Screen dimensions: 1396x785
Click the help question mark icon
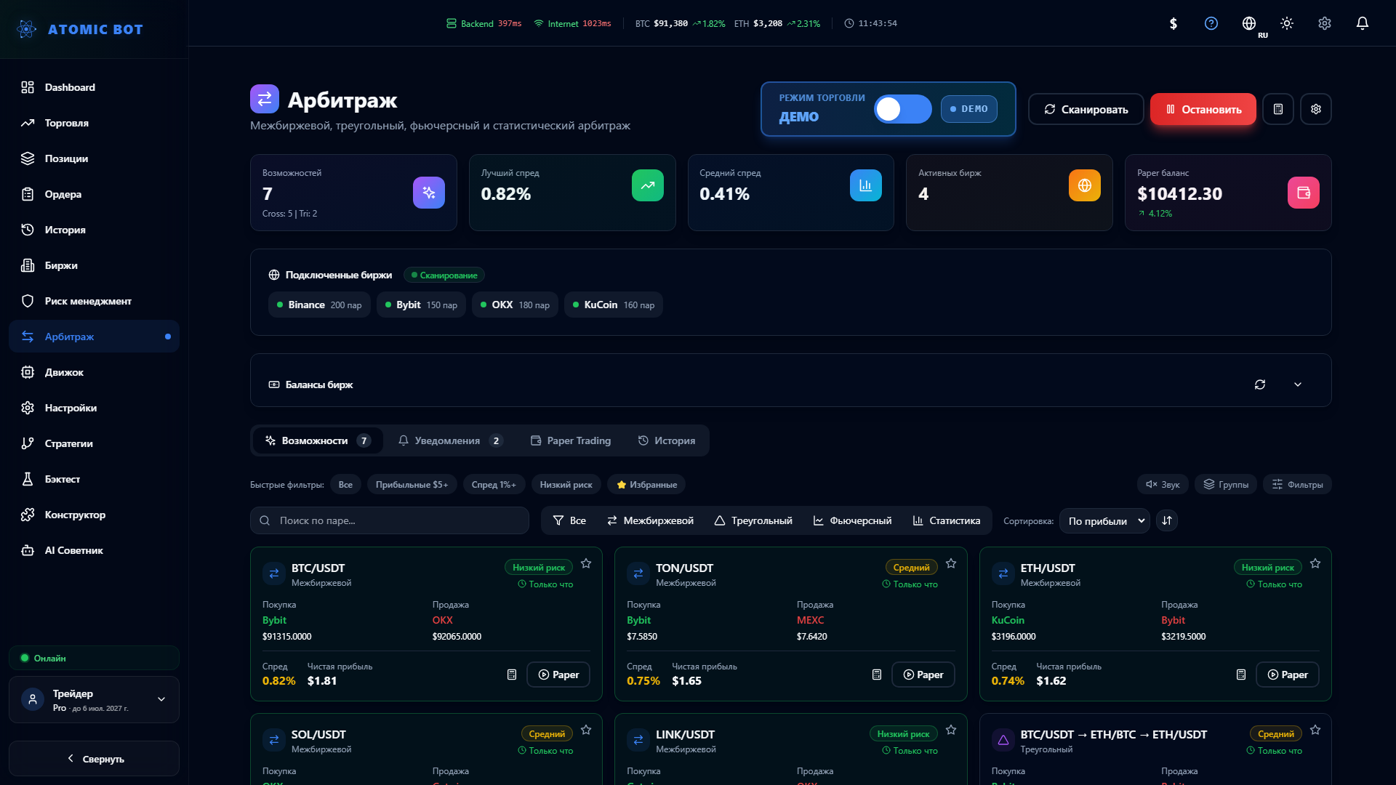(1211, 23)
